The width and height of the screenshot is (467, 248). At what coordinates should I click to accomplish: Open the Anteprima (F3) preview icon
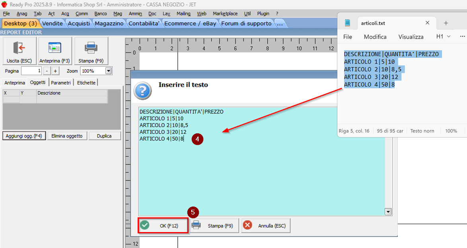coord(55,48)
